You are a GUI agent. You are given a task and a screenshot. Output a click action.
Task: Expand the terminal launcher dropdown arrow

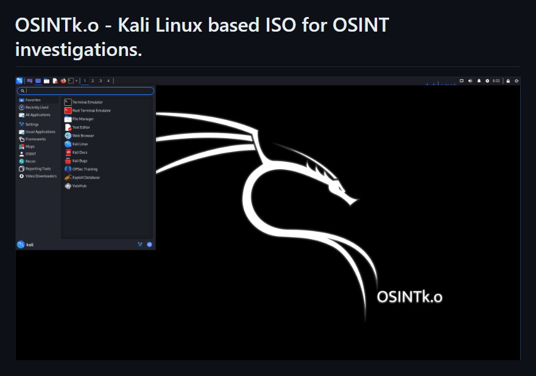[x=76, y=81]
